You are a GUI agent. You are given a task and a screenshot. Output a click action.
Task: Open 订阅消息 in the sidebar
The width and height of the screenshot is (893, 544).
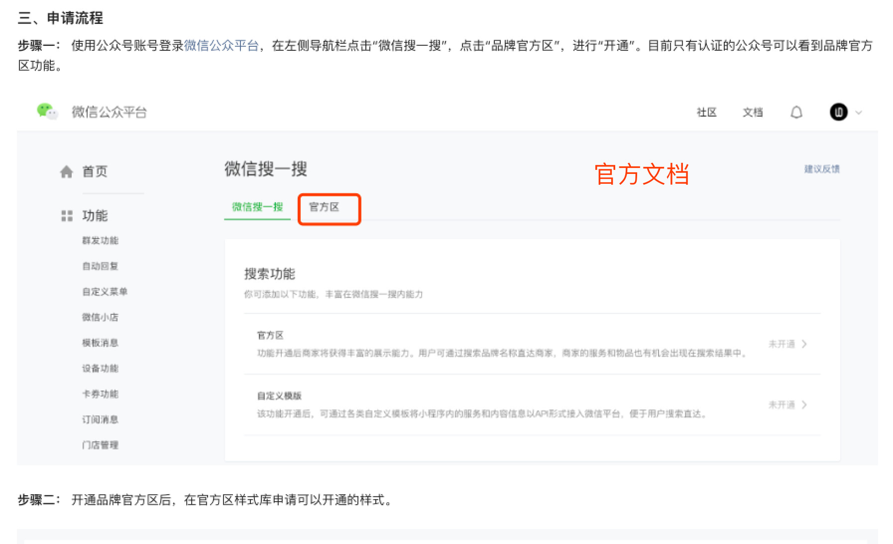100,419
